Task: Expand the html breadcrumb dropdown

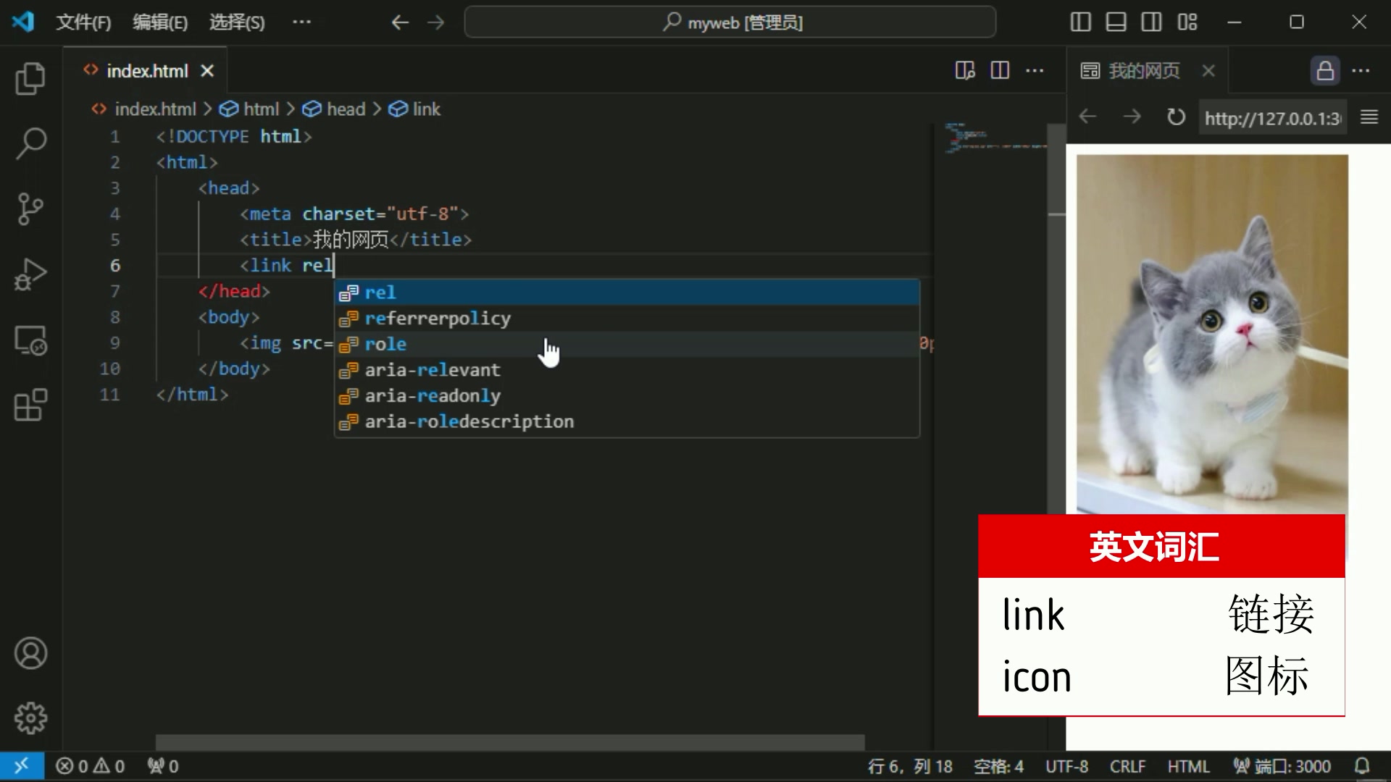Action: pos(260,109)
